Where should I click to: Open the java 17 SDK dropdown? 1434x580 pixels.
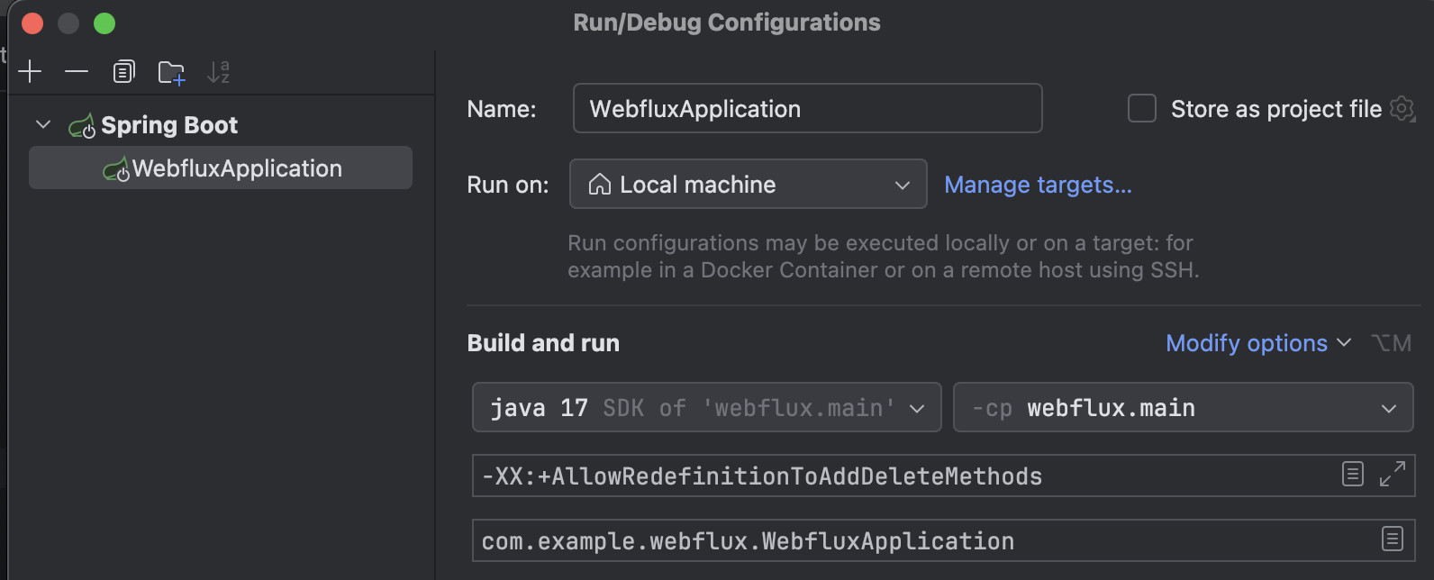tap(706, 408)
